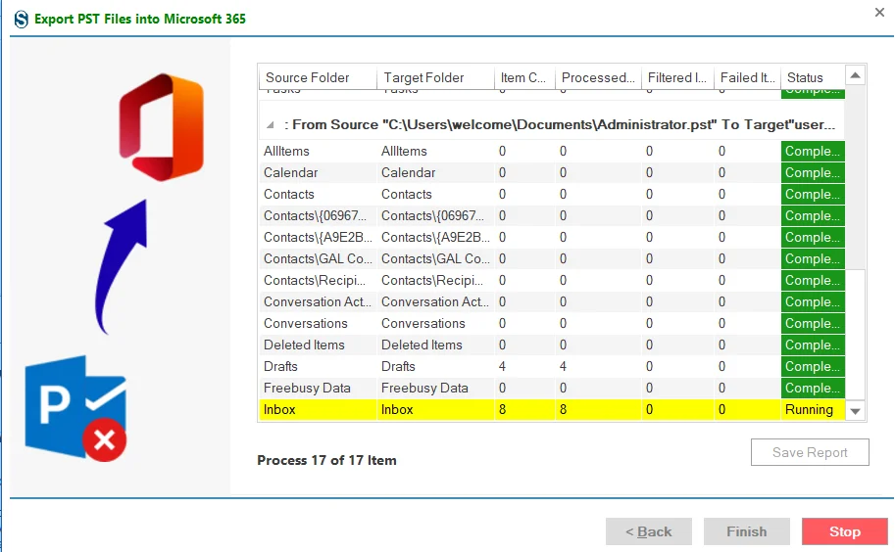Click Drafts processed count value 4
895x552 pixels.
click(x=563, y=366)
